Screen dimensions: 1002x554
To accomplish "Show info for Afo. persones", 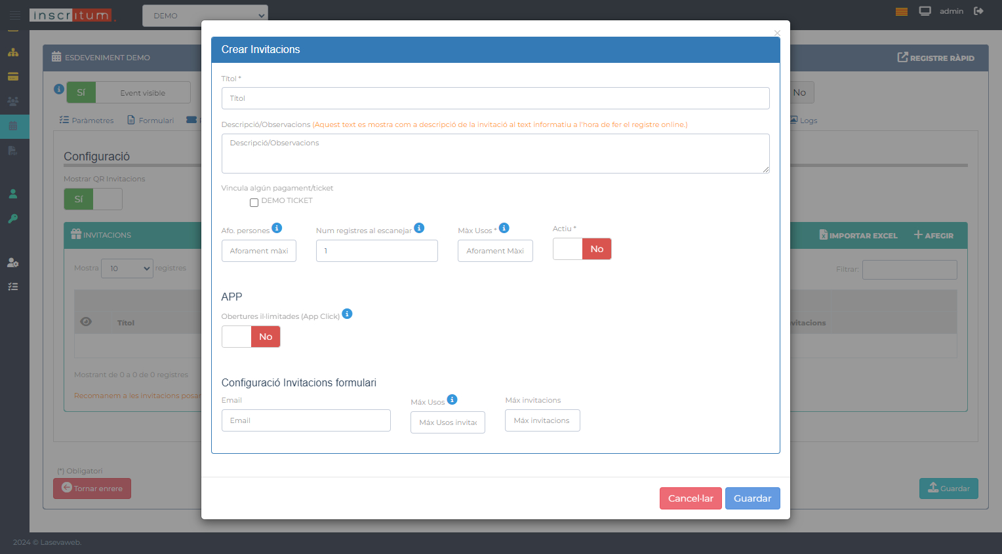I will coord(277,228).
